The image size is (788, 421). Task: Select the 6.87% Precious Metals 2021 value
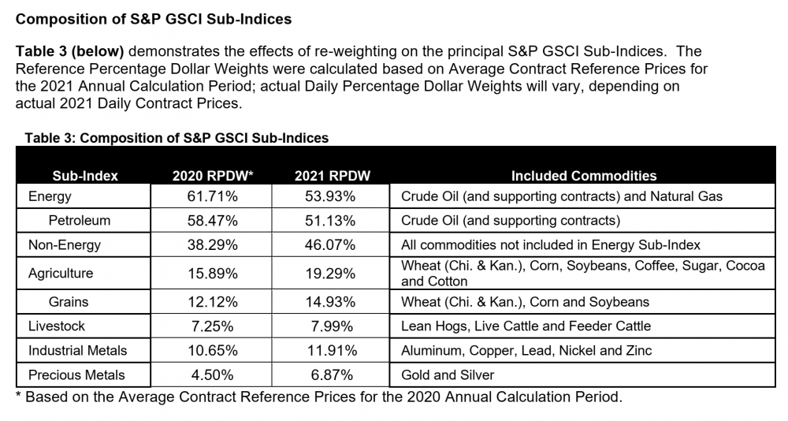tap(331, 374)
